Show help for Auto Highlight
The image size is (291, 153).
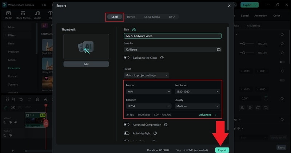coord(155,133)
